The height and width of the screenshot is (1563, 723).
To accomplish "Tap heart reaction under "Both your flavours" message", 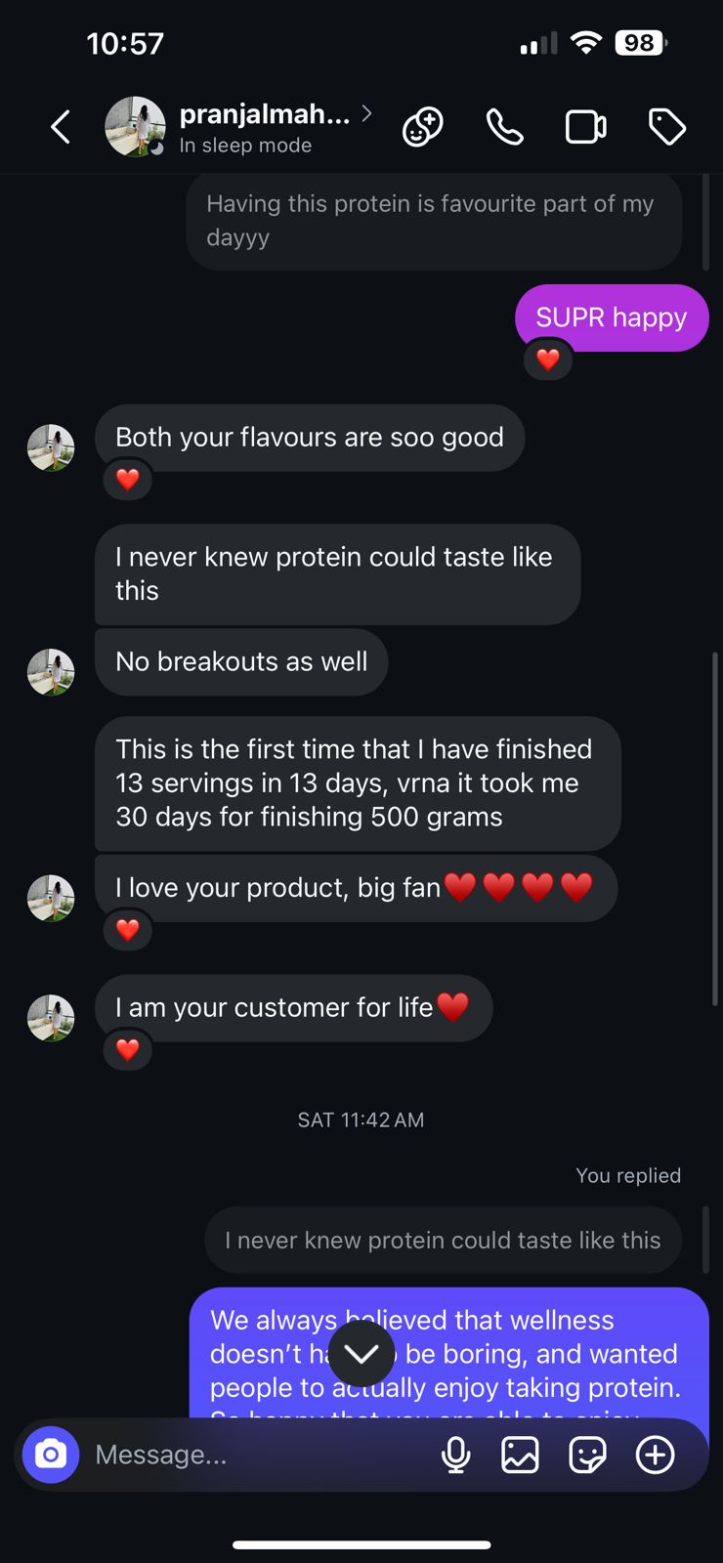I will point(128,480).
